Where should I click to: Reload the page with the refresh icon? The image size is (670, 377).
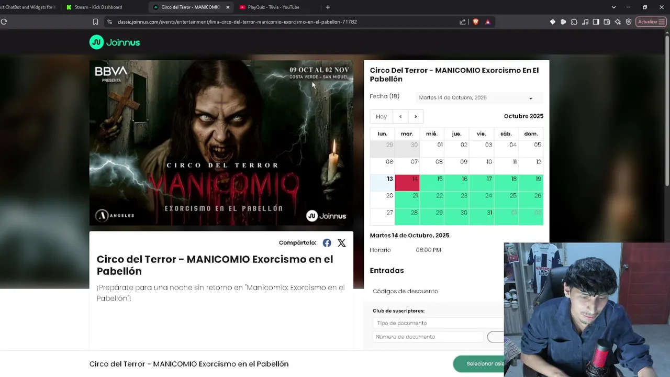coord(4,22)
